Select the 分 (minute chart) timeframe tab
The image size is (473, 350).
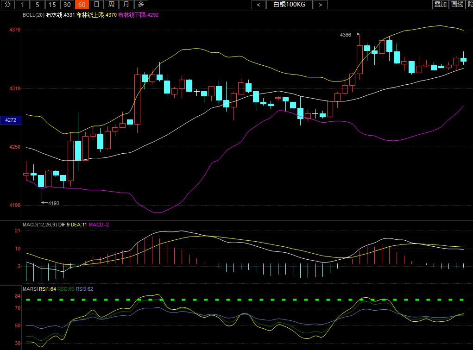[x=7, y=5]
